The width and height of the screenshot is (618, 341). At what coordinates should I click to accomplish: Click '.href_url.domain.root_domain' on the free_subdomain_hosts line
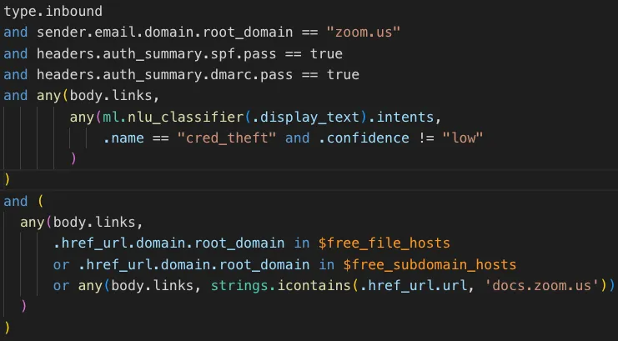(x=193, y=264)
